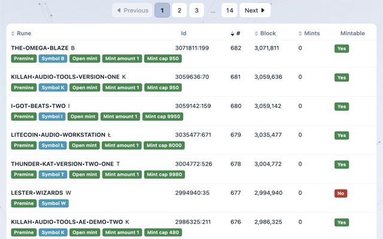Screen dimensions: 383x239
Task: Click rune number 680
Action: (236, 106)
